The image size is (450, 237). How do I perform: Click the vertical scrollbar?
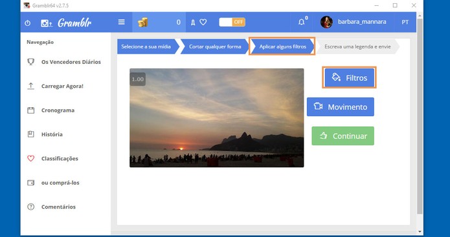point(420,116)
